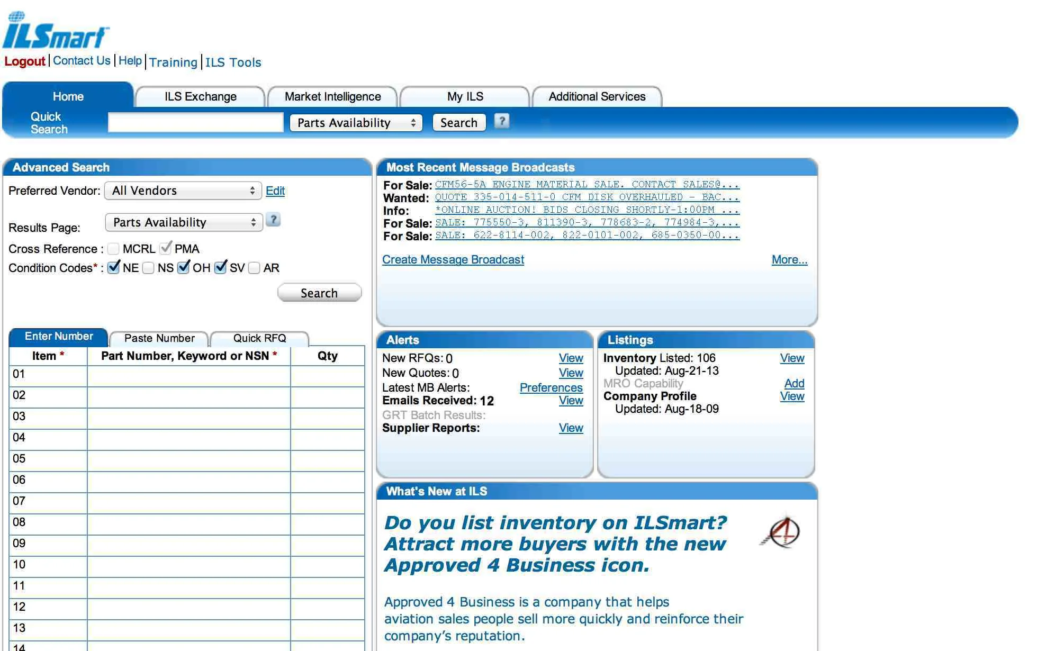
Task: Uncheck the NE condition code
Action: [x=113, y=268]
